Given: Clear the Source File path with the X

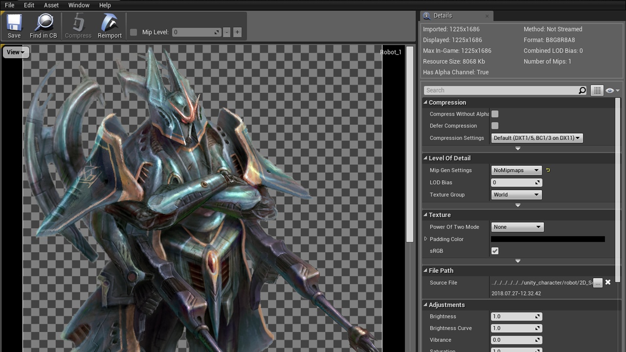Looking at the screenshot, I should click(608, 283).
